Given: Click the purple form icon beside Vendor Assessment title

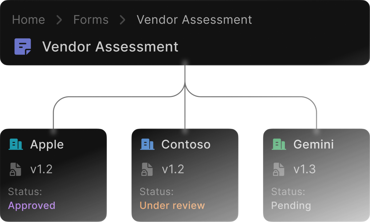Looking at the screenshot, I should (23, 47).
